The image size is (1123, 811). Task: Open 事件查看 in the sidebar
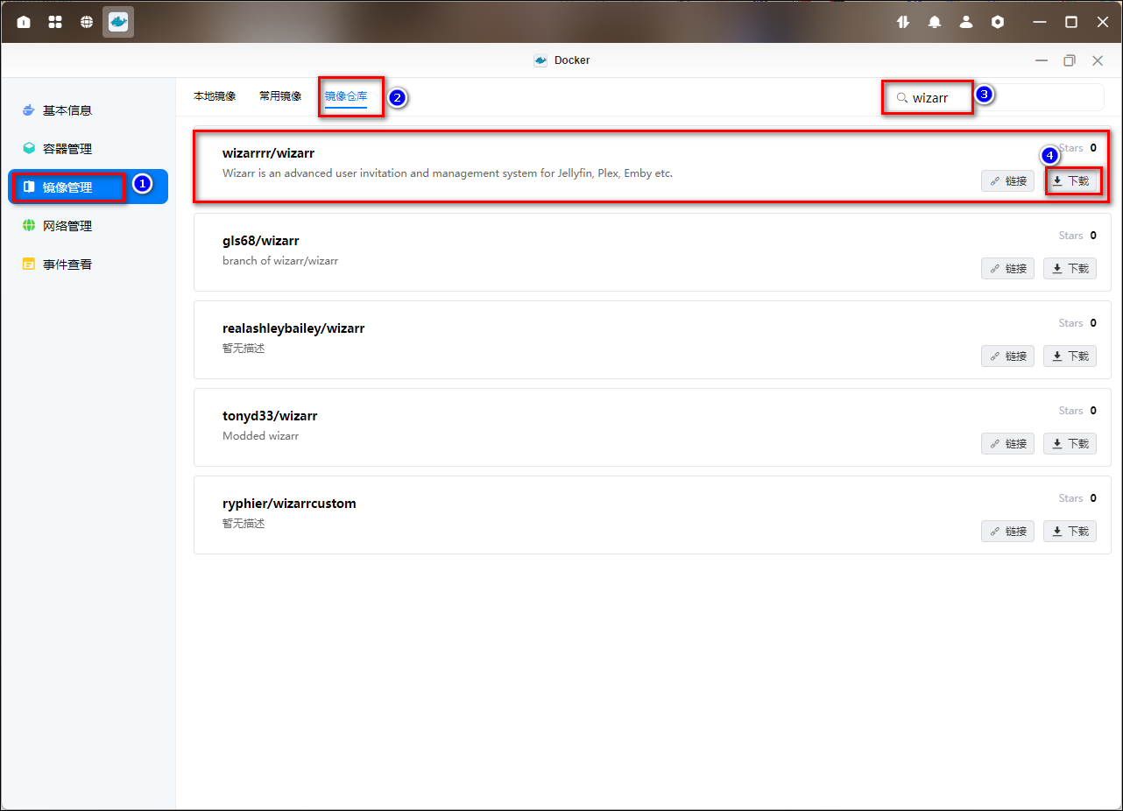[67, 264]
